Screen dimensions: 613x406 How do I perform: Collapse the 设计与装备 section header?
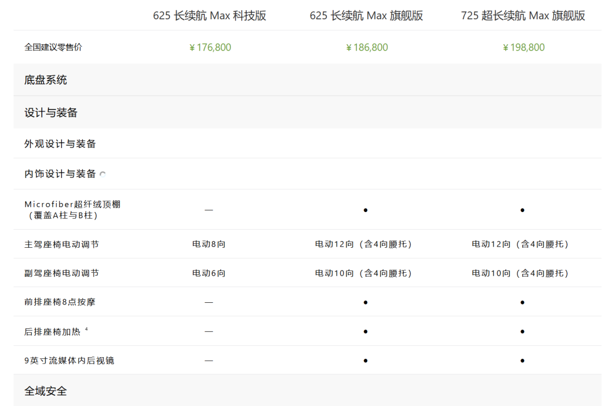(x=51, y=113)
